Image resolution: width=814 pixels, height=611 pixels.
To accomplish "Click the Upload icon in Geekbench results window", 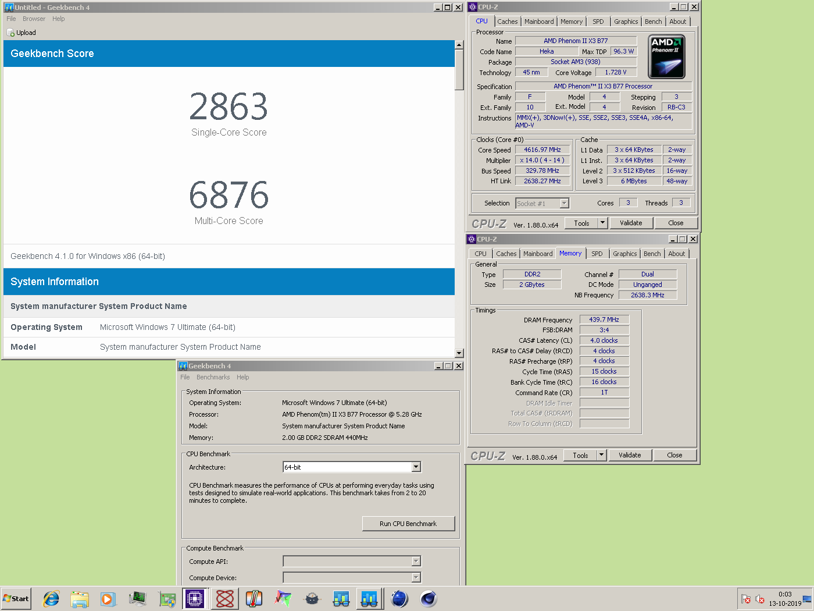I will click(10, 33).
